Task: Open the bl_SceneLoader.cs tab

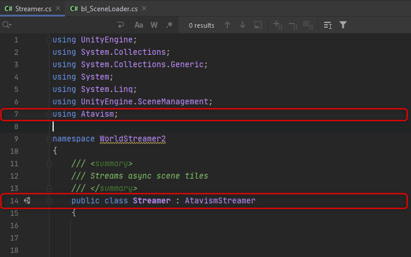Action: (x=100, y=8)
